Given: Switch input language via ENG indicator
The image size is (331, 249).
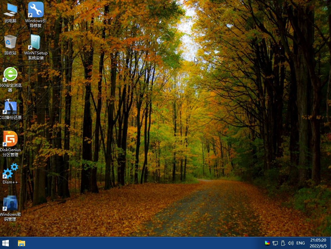Looking at the screenshot, I should pos(300,243).
